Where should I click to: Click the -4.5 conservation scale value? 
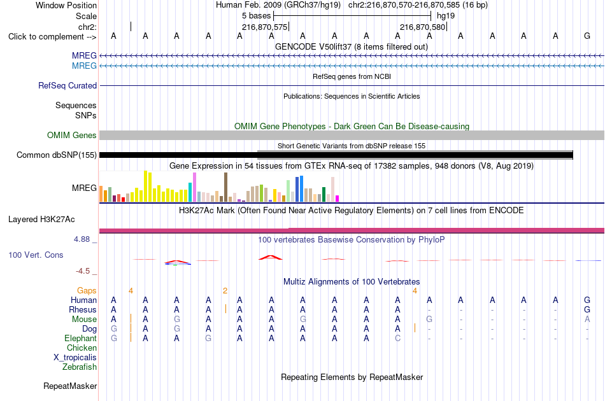[83, 271]
